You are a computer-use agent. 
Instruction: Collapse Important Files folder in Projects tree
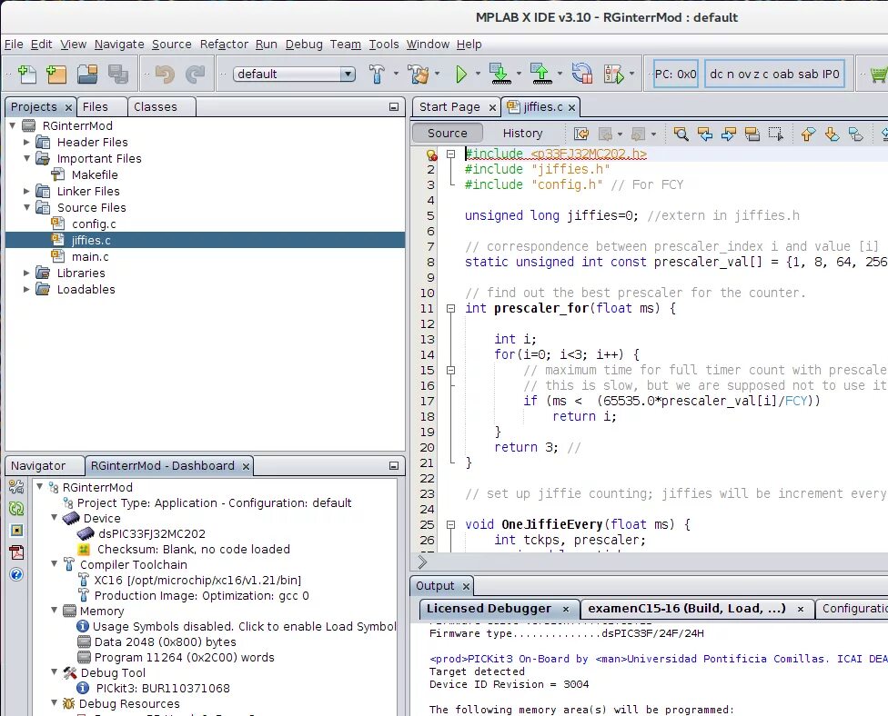click(26, 158)
